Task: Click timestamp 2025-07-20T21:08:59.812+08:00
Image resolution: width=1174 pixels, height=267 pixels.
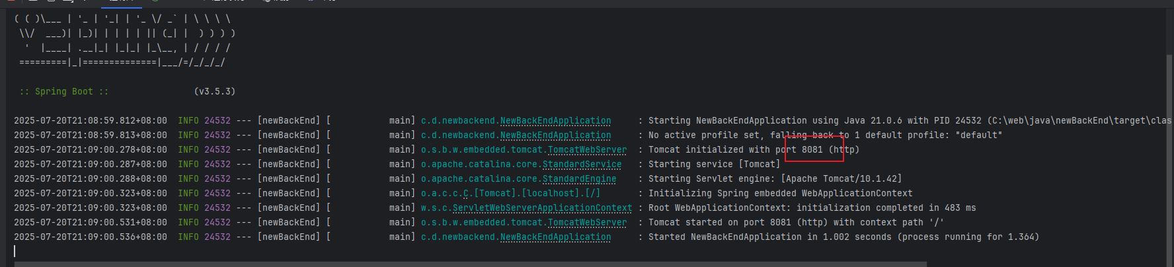Action: pos(91,121)
